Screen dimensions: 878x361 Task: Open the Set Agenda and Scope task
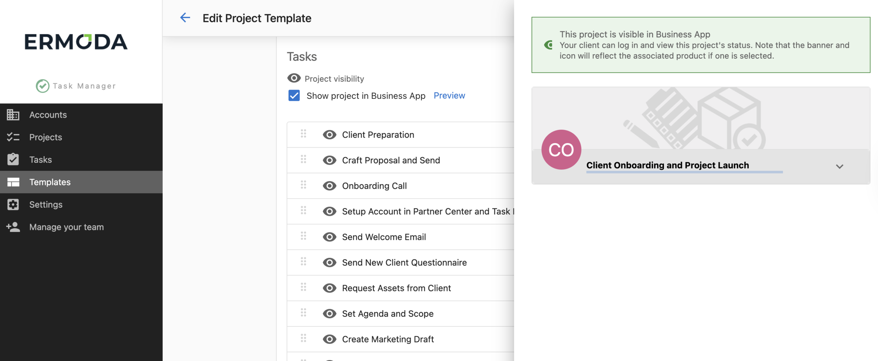(x=388, y=314)
